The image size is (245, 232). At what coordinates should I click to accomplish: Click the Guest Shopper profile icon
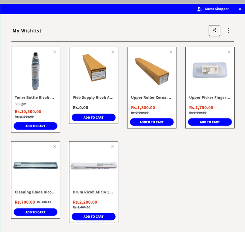click(199, 9)
